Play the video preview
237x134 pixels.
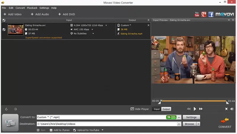pyautogui.click(x=195, y=109)
